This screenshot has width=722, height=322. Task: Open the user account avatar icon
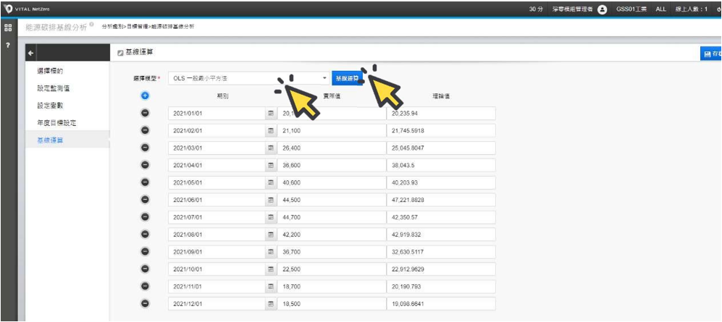click(x=603, y=9)
